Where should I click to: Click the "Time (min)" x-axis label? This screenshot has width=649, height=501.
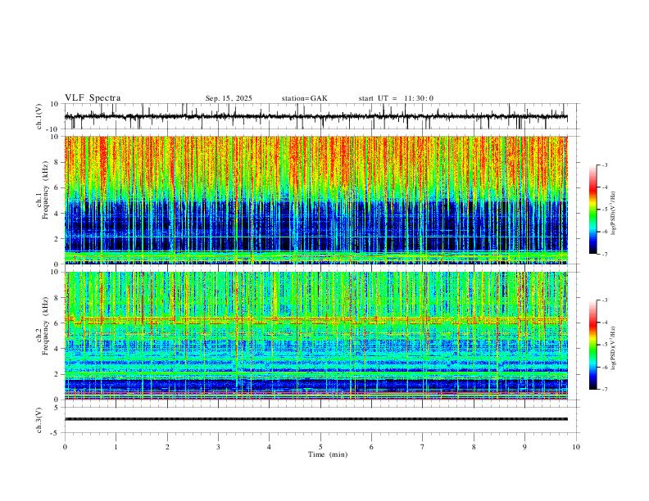(x=328, y=454)
